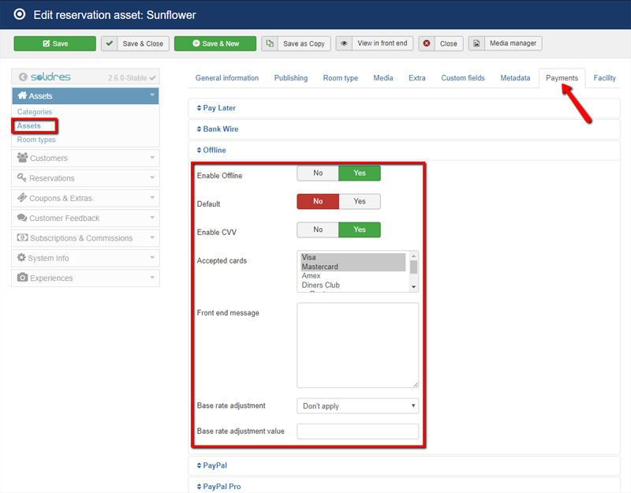Click inside the Front end message textarea
The image size is (631, 493).
point(357,345)
